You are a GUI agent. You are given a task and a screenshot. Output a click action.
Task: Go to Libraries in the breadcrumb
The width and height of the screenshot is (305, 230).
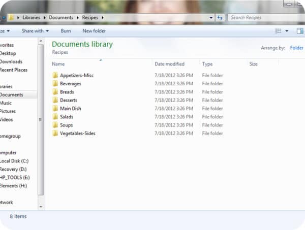tap(31, 17)
